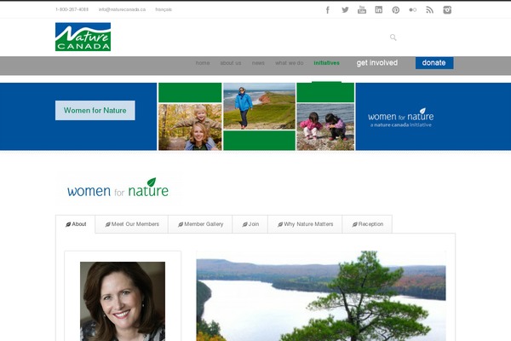Open the about us menu
The width and height of the screenshot is (511, 341).
pyautogui.click(x=231, y=63)
